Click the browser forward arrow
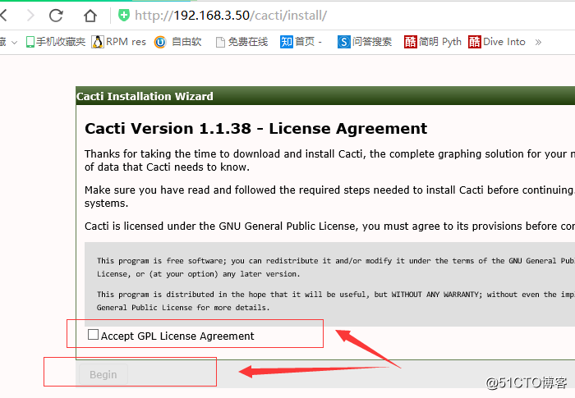The width and height of the screenshot is (575, 398). [x=31, y=16]
